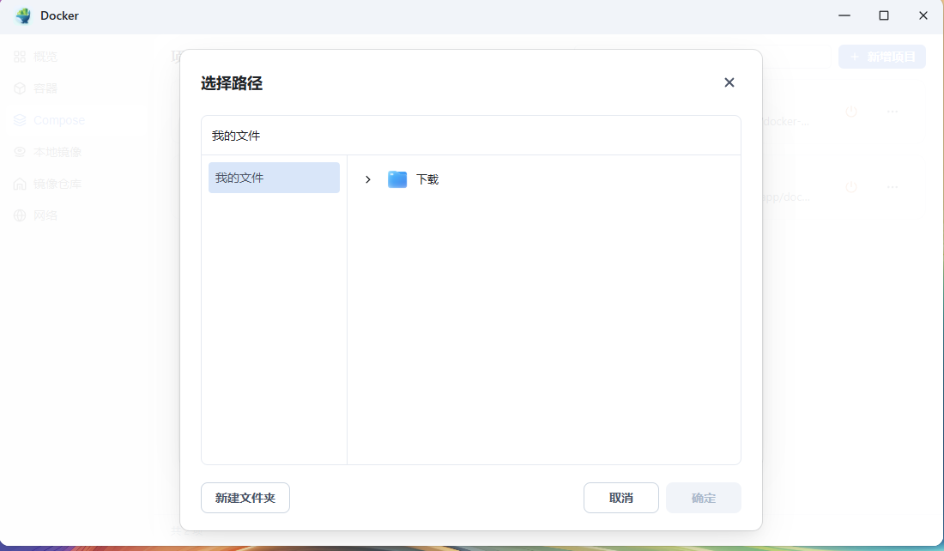Click the 镜像仓库 house icon

tap(20, 184)
